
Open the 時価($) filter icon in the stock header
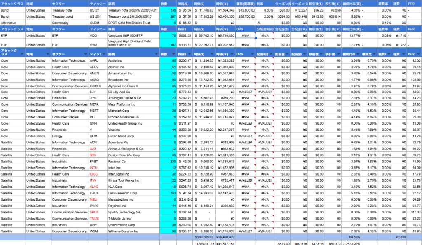point(212,54)
